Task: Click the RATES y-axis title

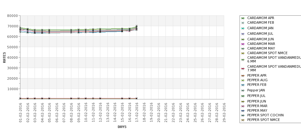Action: [x=4, y=57]
